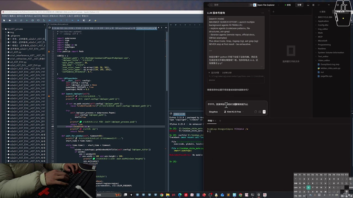353x198 pixels.
Task: Select .gitignore in Spyder project tree
Action: pyautogui.click(x=15, y=35)
